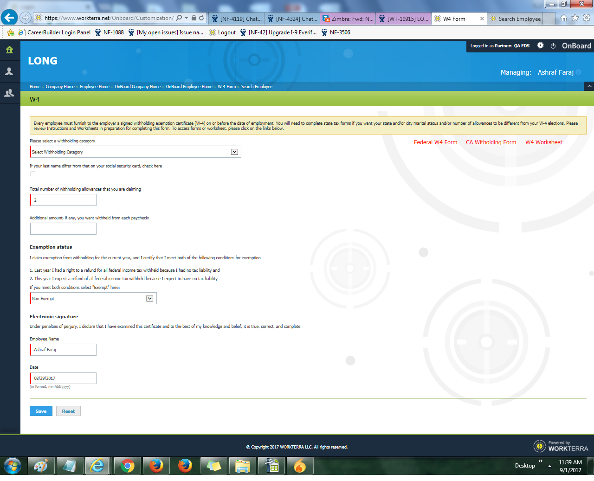The width and height of the screenshot is (594, 481).
Task: Close the W4 Form browser tab
Action: (482, 19)
